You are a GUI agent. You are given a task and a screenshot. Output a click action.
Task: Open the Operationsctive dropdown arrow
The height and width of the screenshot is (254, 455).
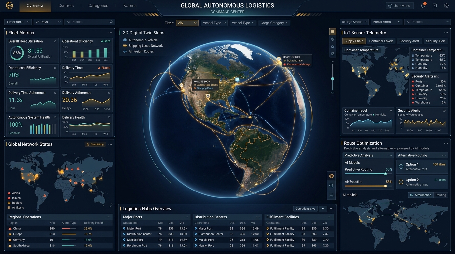tap(322, 209)
